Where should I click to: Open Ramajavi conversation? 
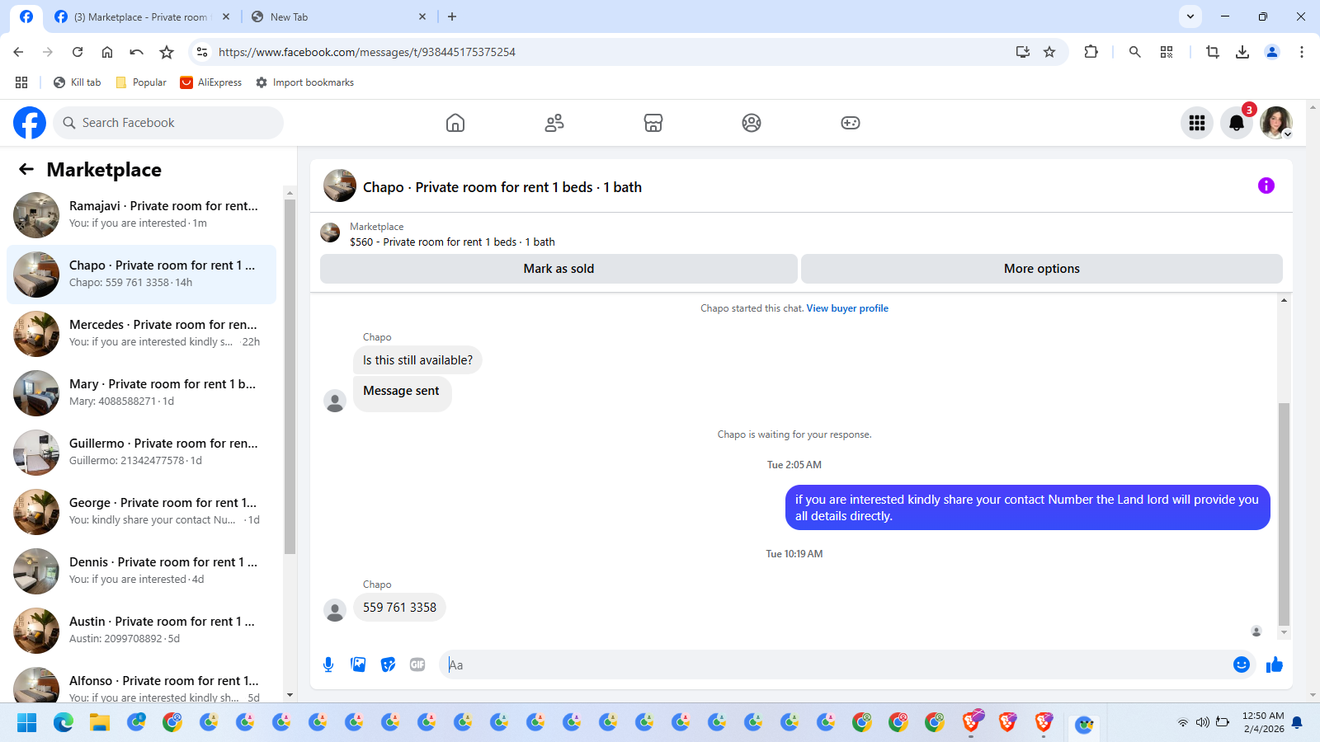point(141,215)
